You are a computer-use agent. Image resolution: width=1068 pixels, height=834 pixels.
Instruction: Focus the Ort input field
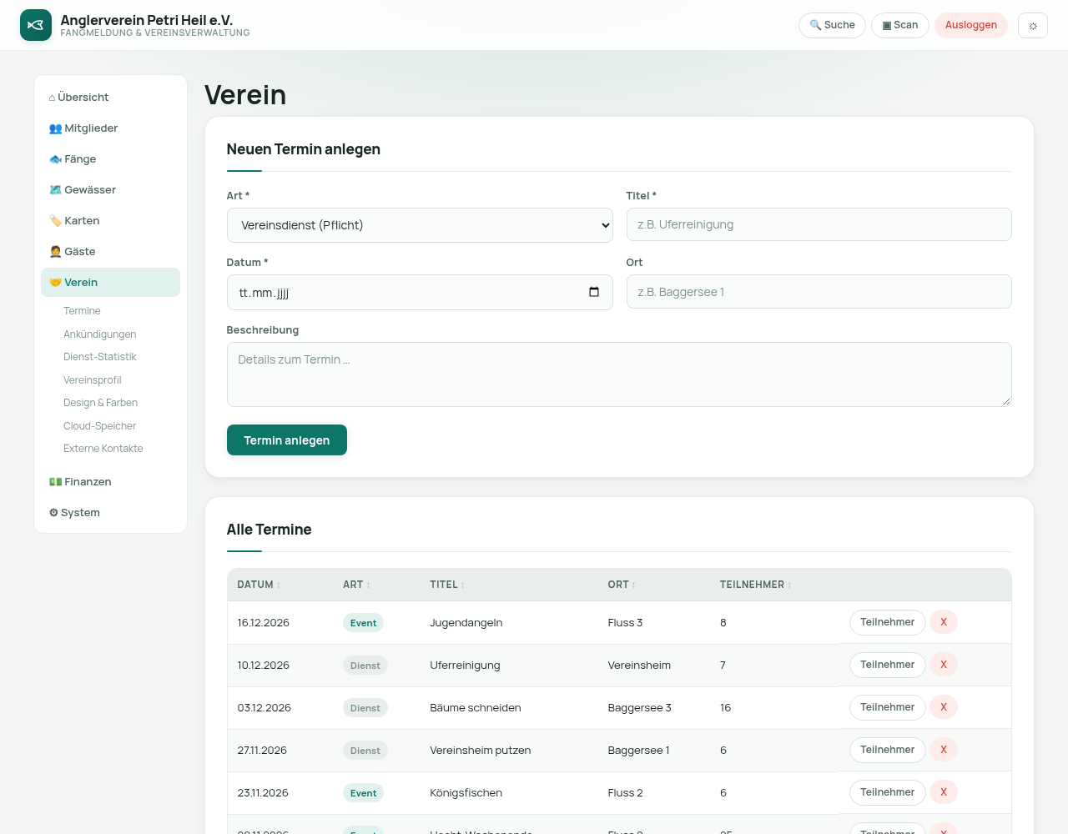819,292
